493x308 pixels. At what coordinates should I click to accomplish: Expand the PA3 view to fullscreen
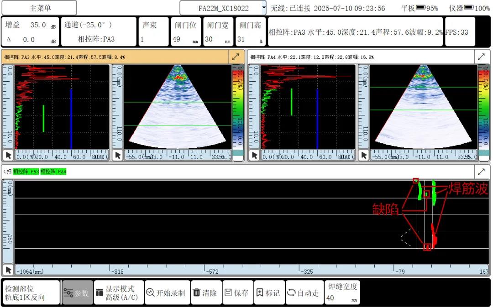point(236,57)
